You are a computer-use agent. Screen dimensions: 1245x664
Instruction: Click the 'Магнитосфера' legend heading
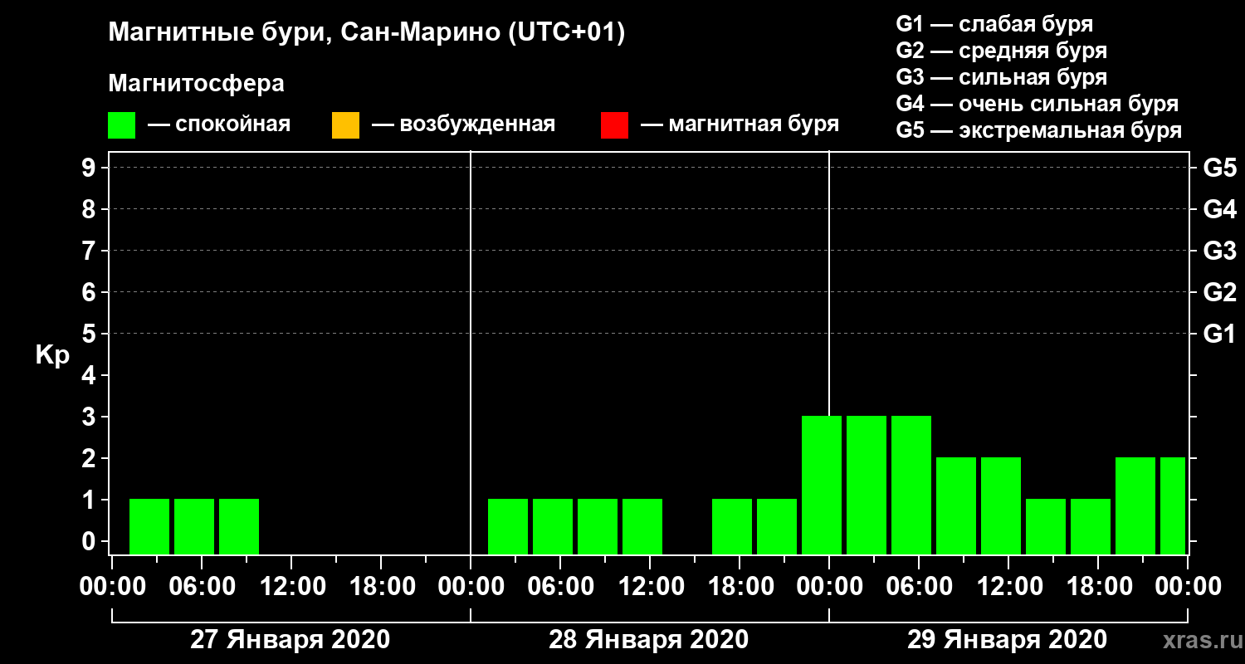pos(196,84)
